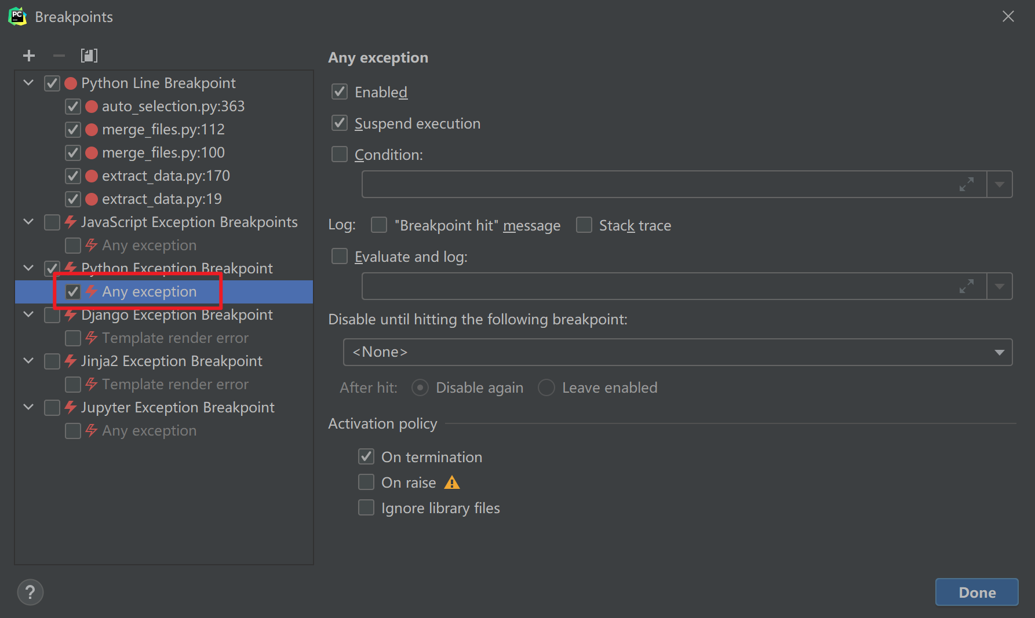Toggle the Suspend execution checkbox
Screen dimensions: 1035x618
[x=340, y=123]
